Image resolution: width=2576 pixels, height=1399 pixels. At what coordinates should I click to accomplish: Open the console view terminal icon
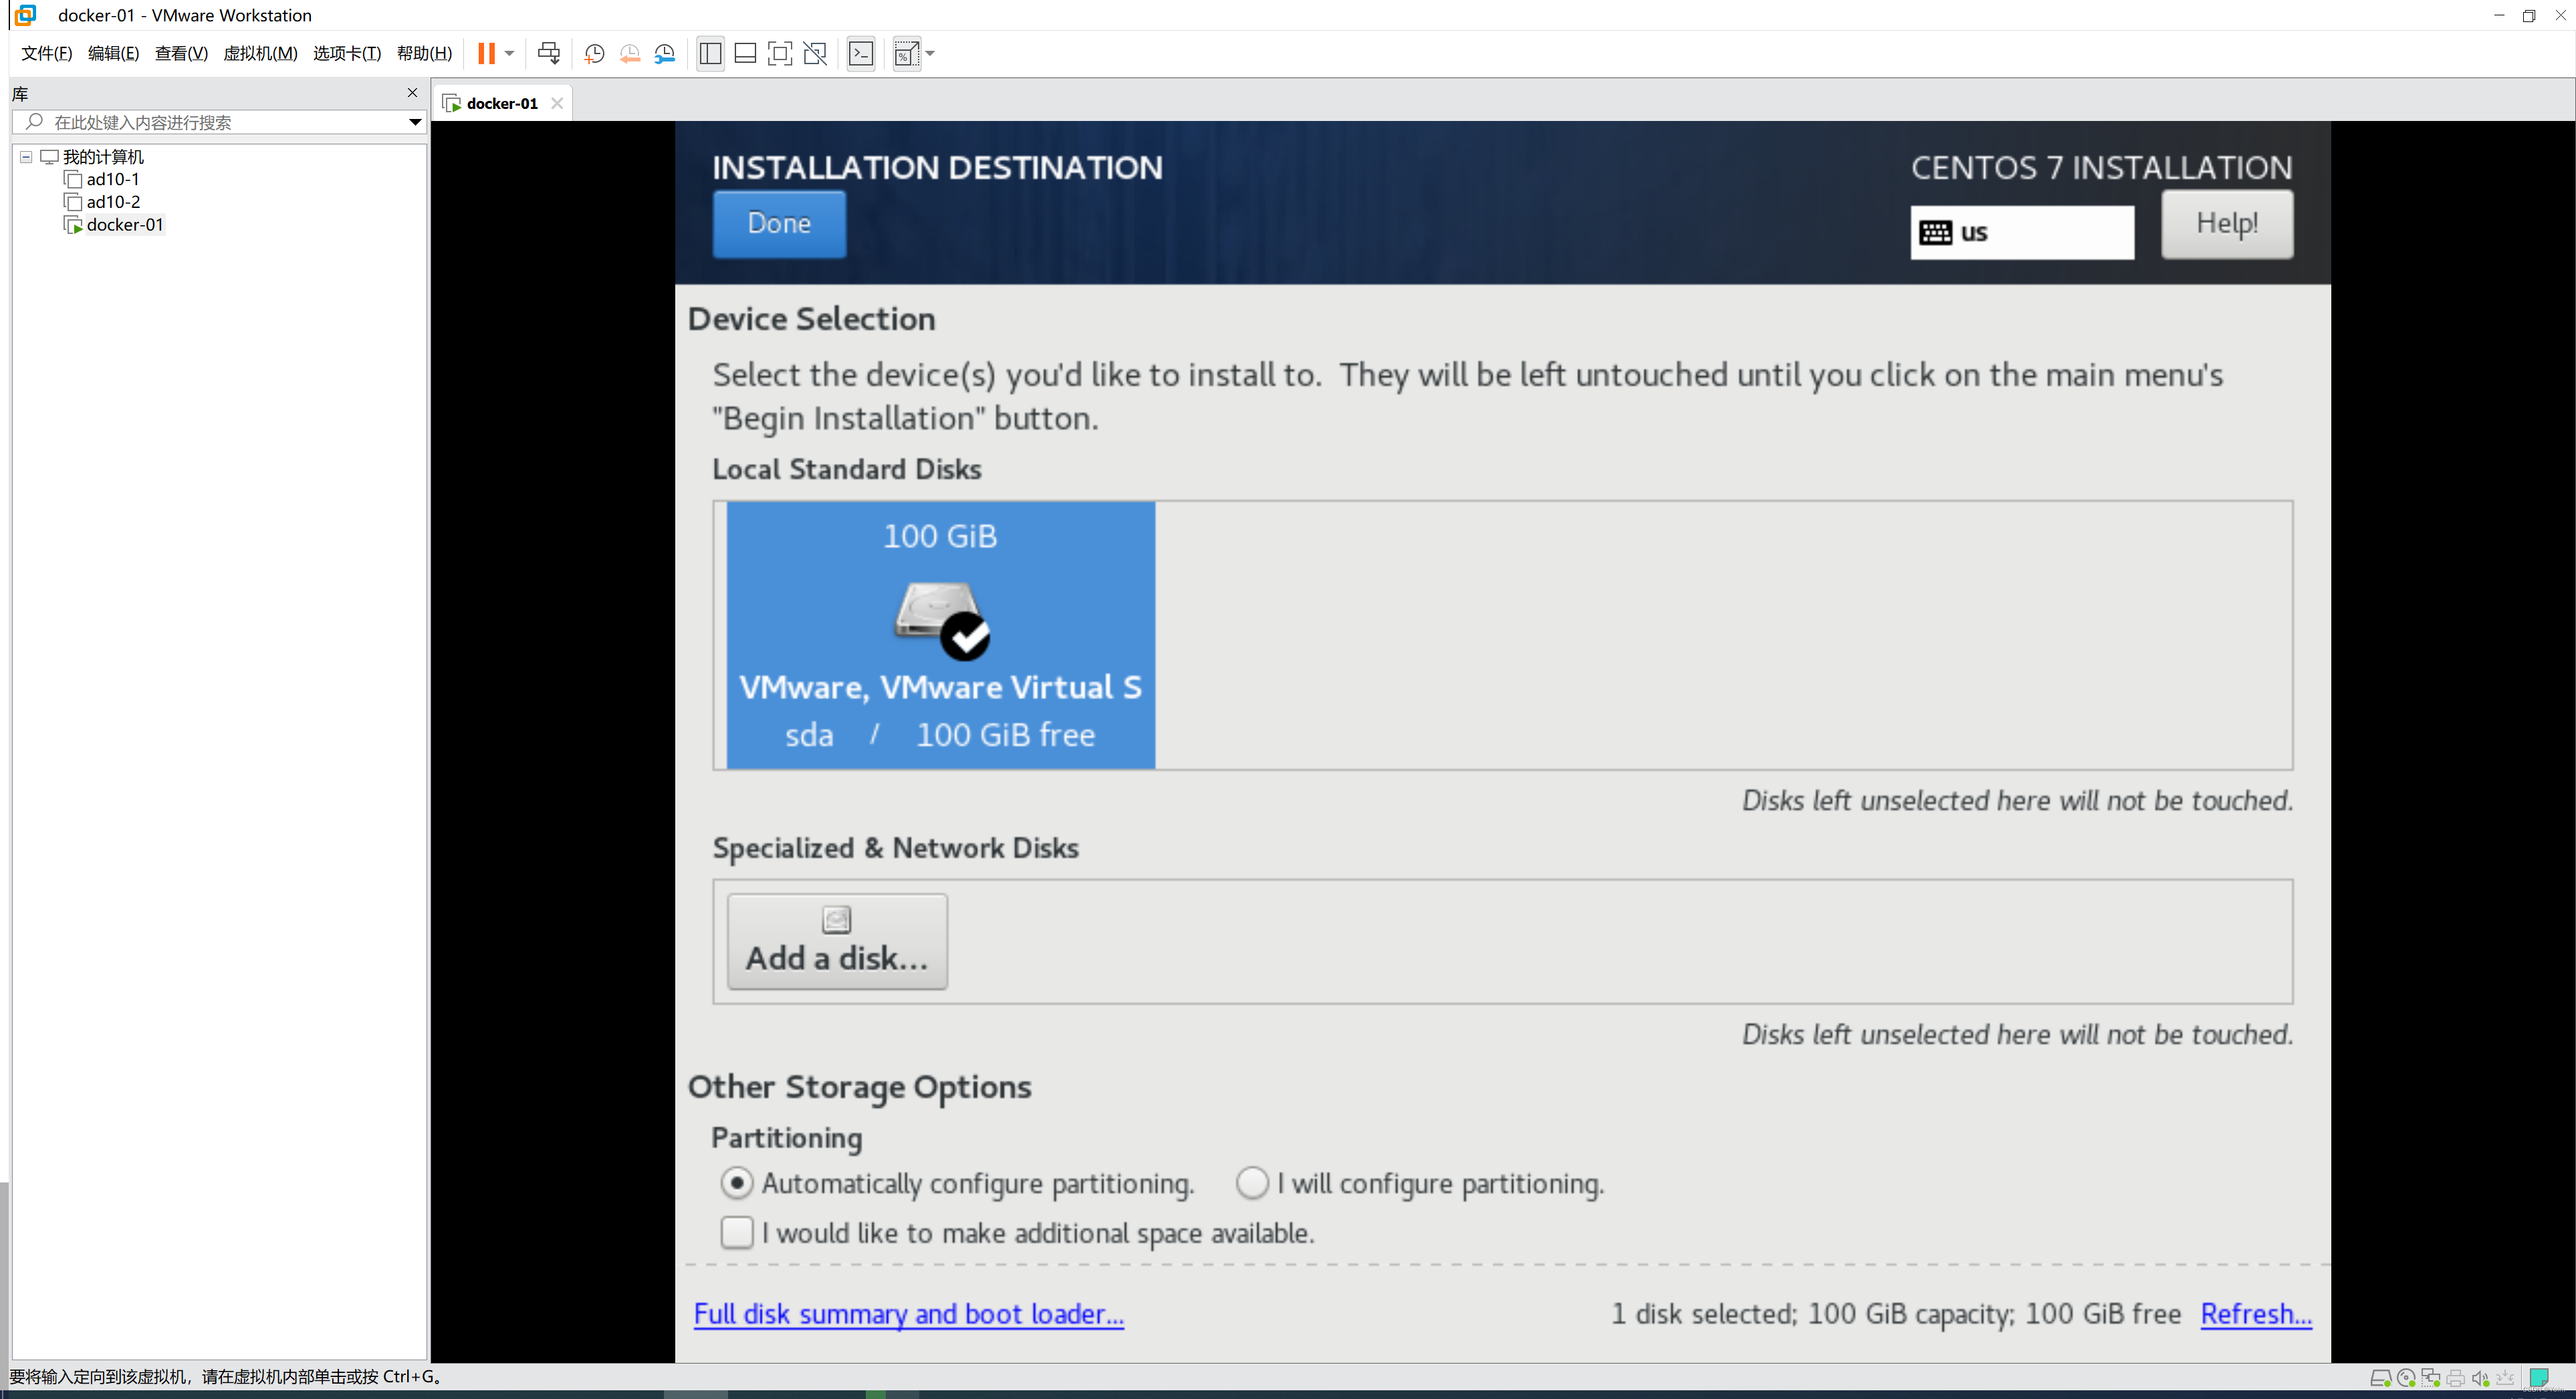(x=861, y=54)
